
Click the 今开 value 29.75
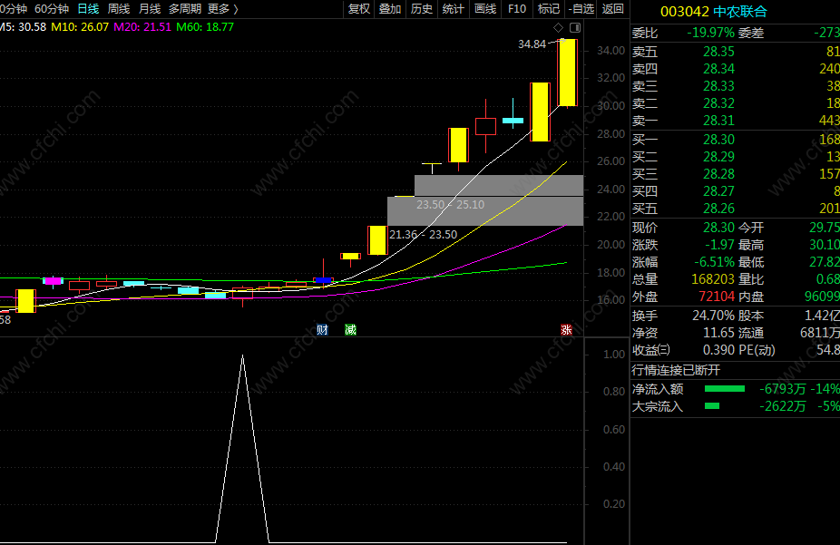(x=825, y=228)
